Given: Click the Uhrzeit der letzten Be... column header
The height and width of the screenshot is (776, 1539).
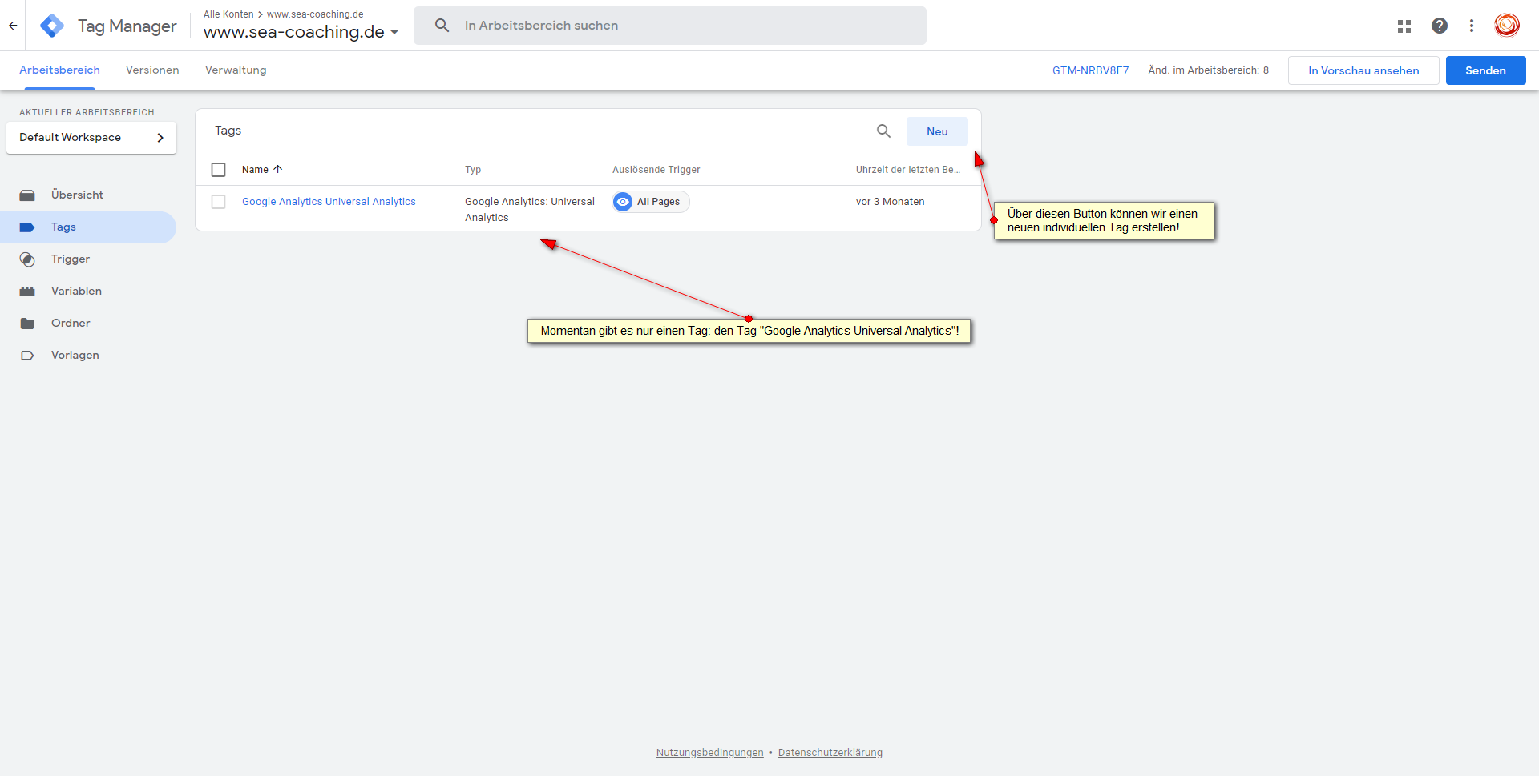Looking at the screenshot, I should [907, 170].
